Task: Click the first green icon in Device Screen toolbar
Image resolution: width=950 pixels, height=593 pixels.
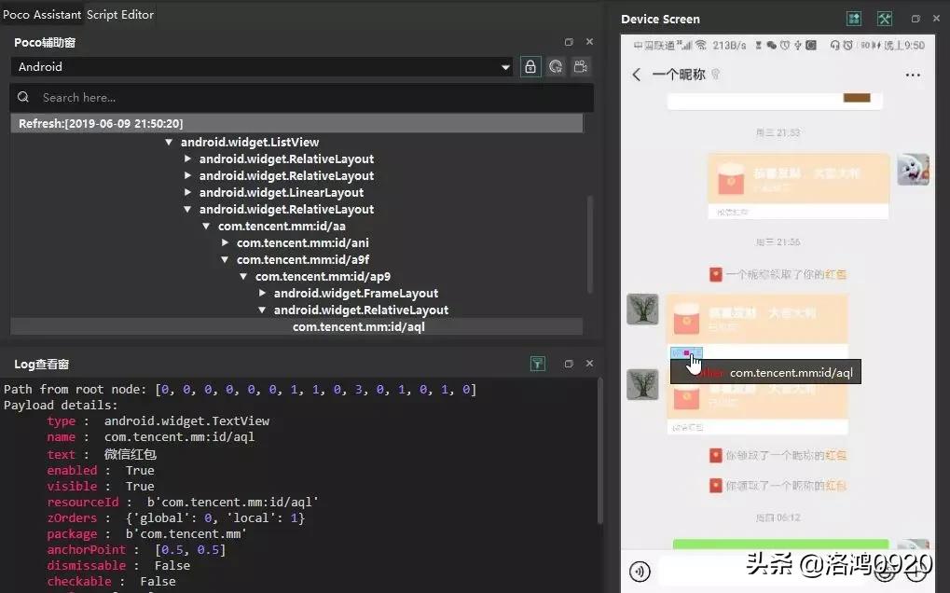Action: coord(853,18)
